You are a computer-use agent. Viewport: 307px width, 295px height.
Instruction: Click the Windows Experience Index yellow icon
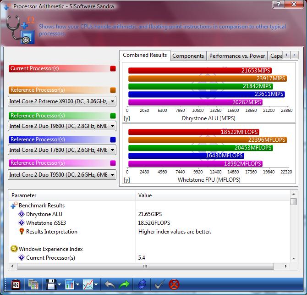[x=14, y=249]
